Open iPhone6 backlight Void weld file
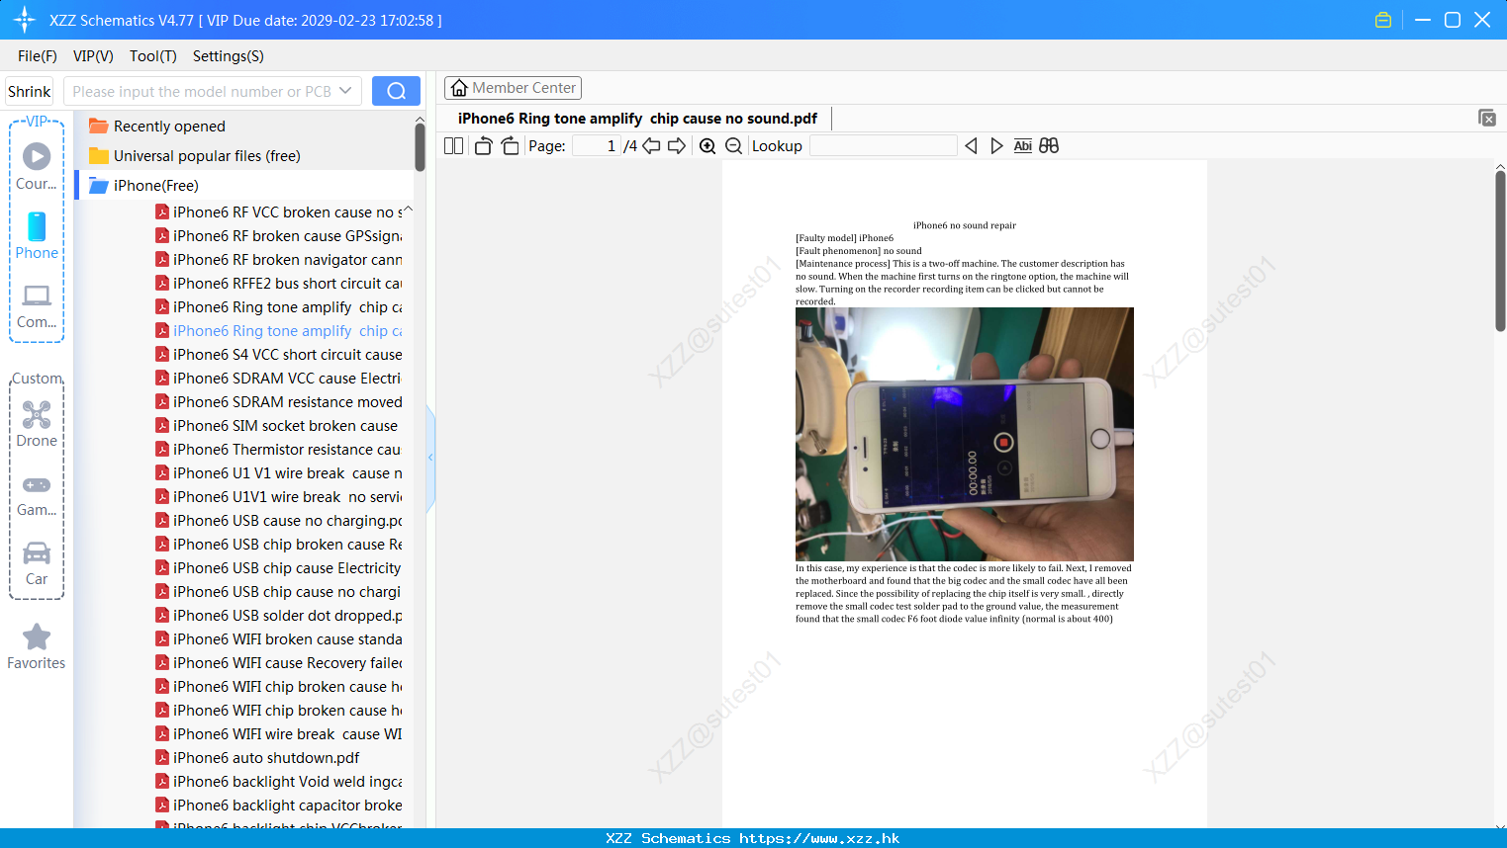1507x848 pixels. [x=278, y=782]
